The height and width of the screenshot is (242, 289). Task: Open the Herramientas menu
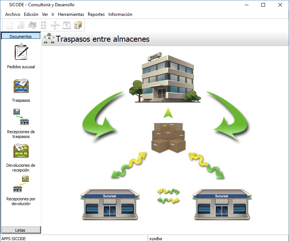[x=71, y=14]
